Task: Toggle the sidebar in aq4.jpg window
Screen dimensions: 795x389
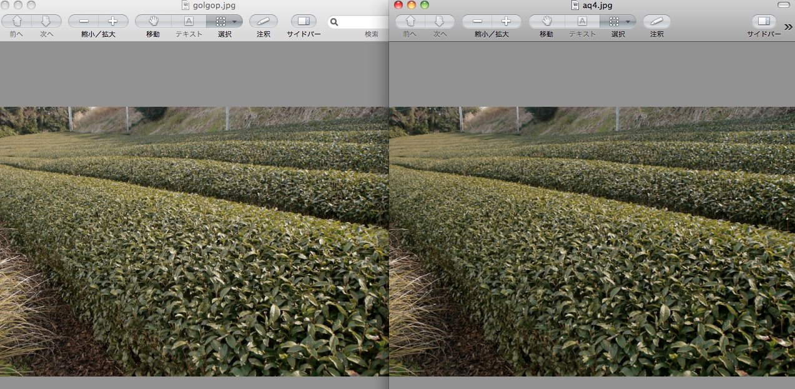Action: click(763, 21)
